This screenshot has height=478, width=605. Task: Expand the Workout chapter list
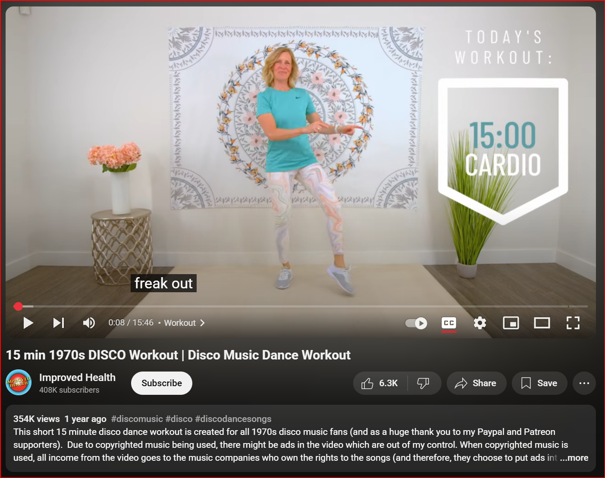coord(185,323)
